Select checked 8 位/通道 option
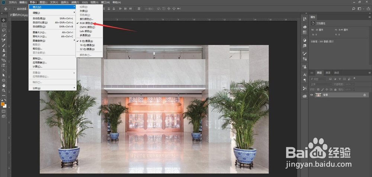This screenshot has height=177, width=372. tap(87, 41)
